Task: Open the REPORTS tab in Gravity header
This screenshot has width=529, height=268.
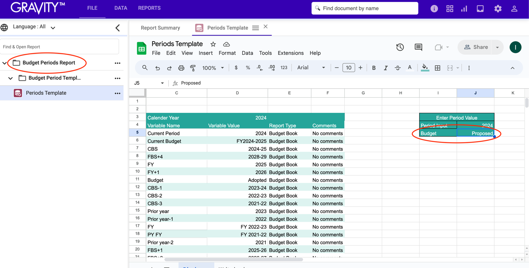Action: pos(149,8)
